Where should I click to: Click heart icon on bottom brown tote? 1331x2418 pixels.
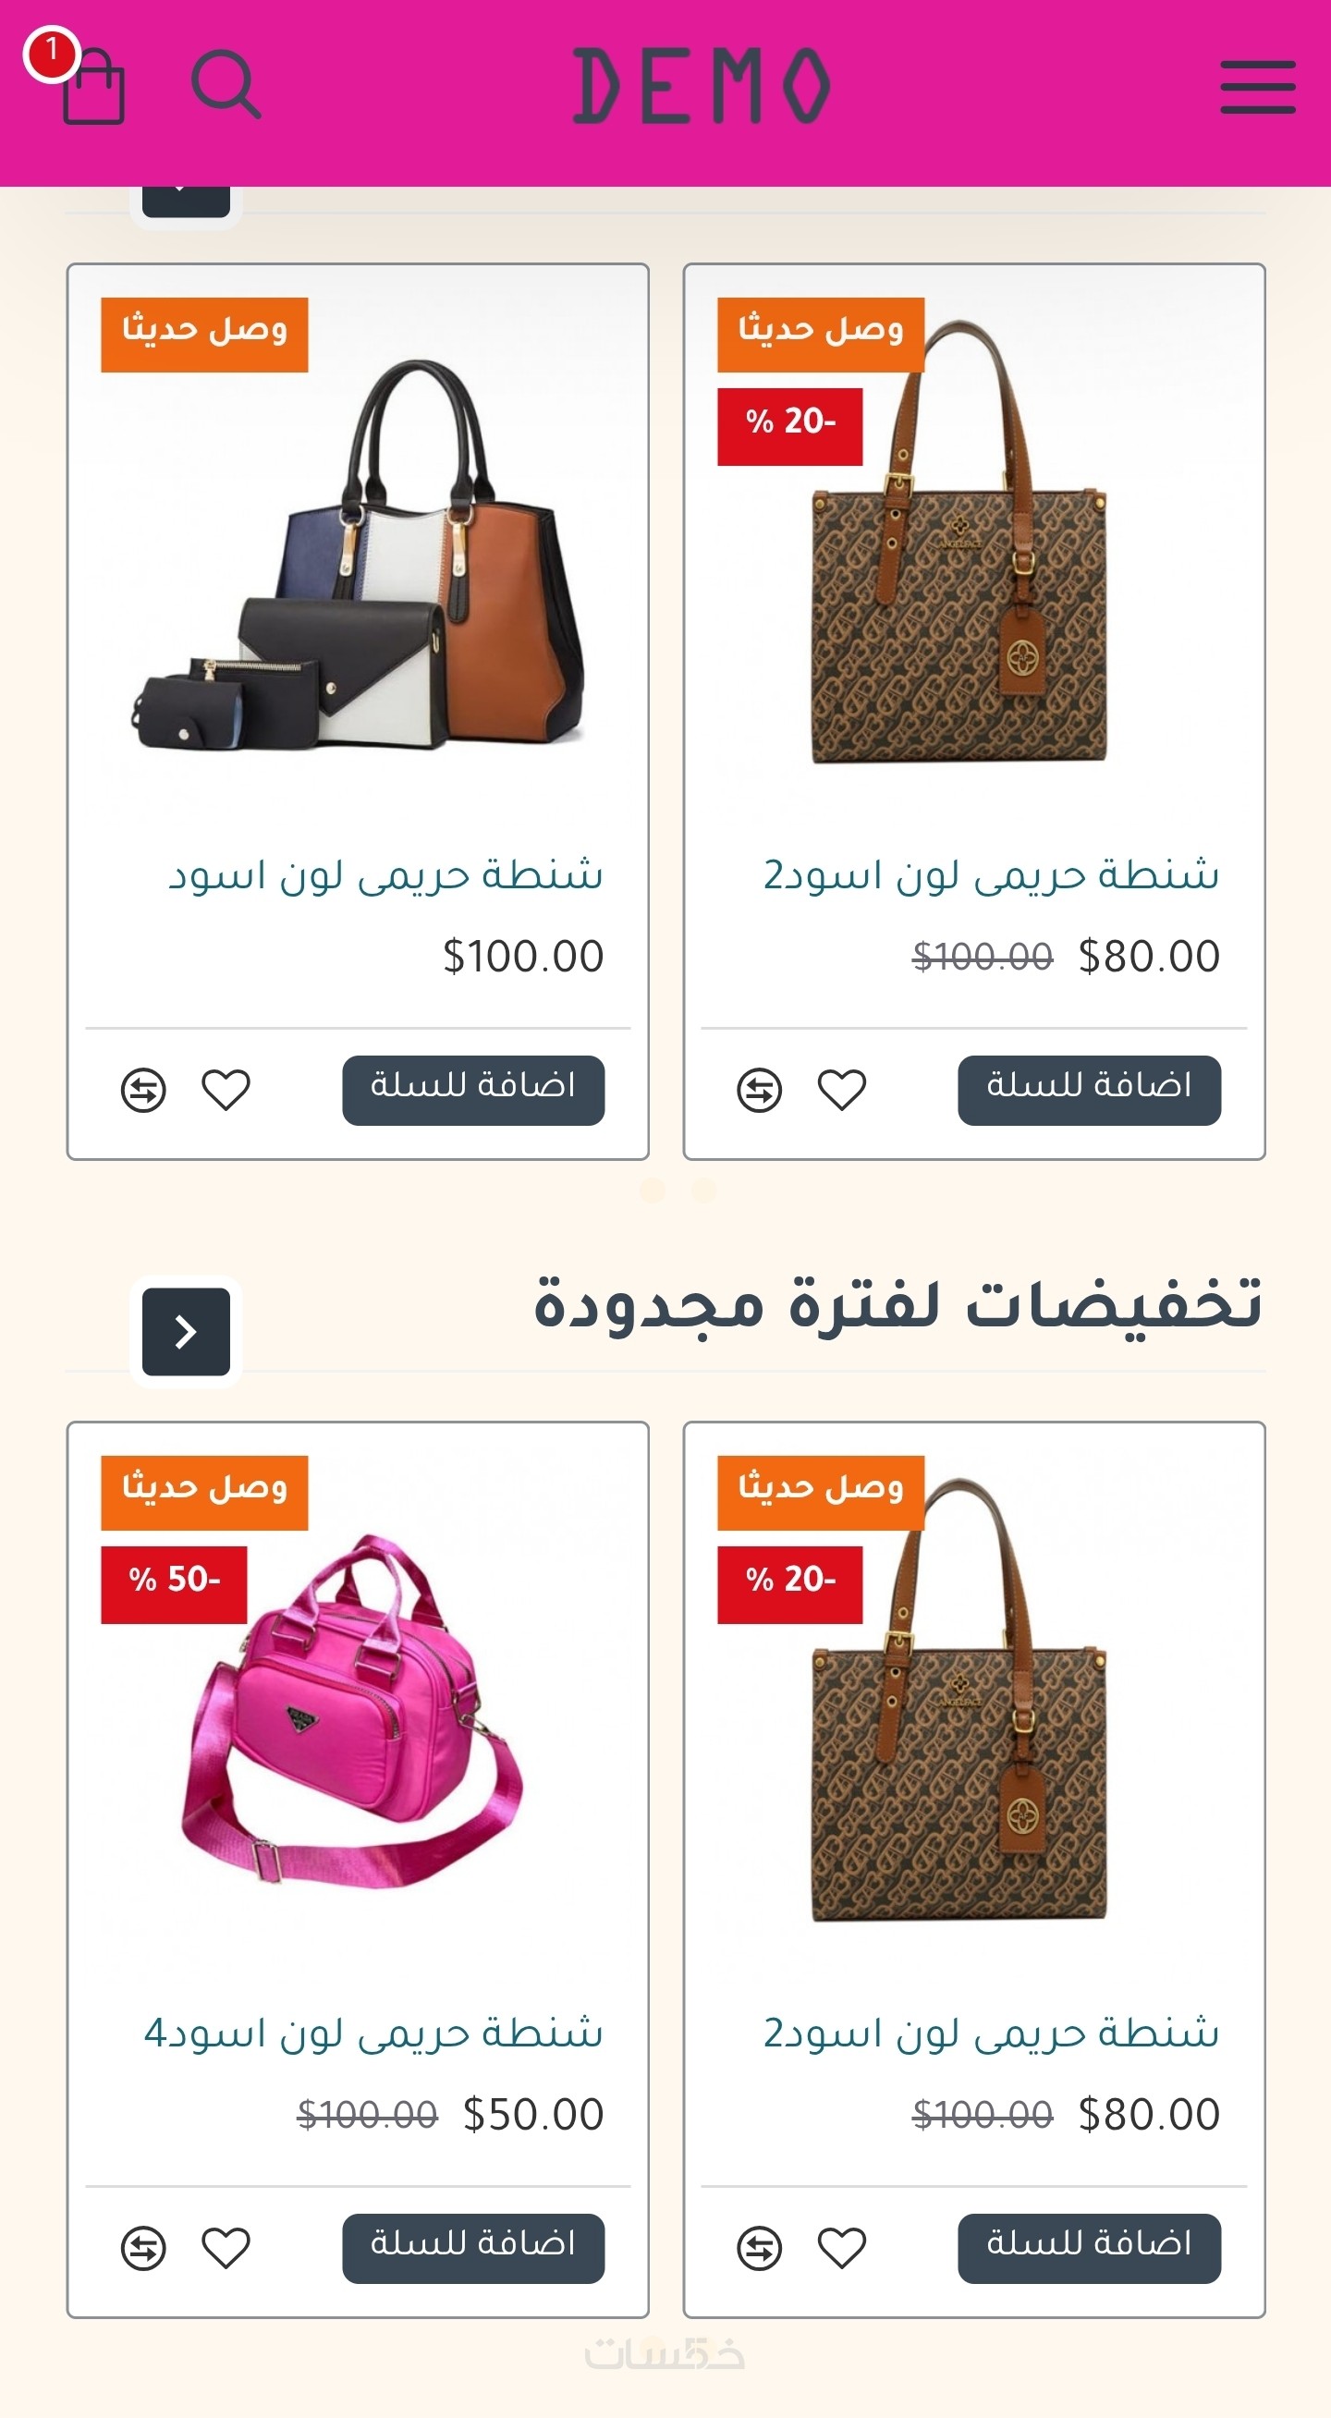[x=842, y=2248]
